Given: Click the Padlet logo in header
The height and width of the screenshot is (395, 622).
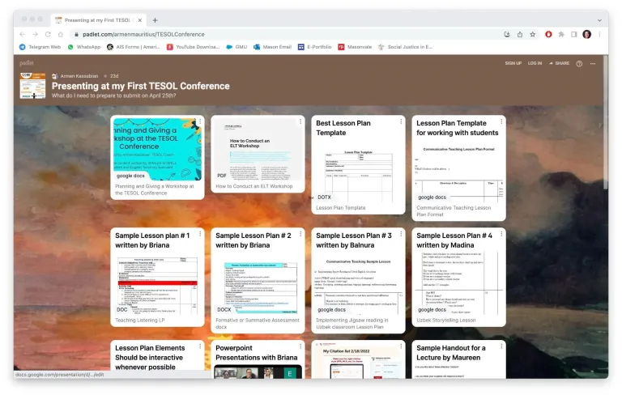Looking at the screenshot, I should click(x=27, y=62).
